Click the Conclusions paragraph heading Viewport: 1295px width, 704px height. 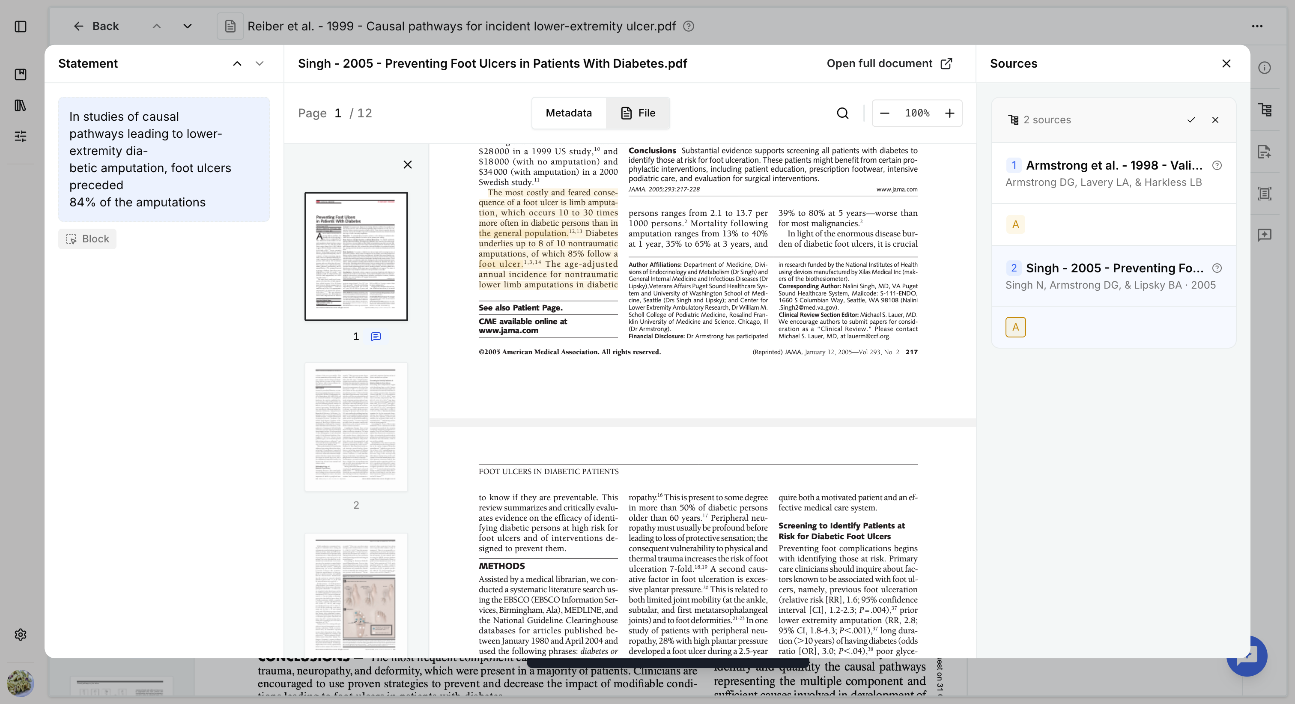[652, 150]
